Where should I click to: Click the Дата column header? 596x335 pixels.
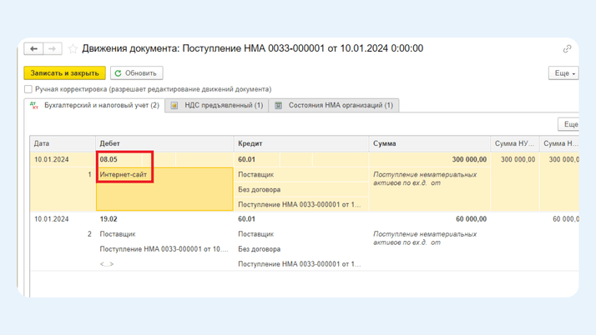pos(63,143)
